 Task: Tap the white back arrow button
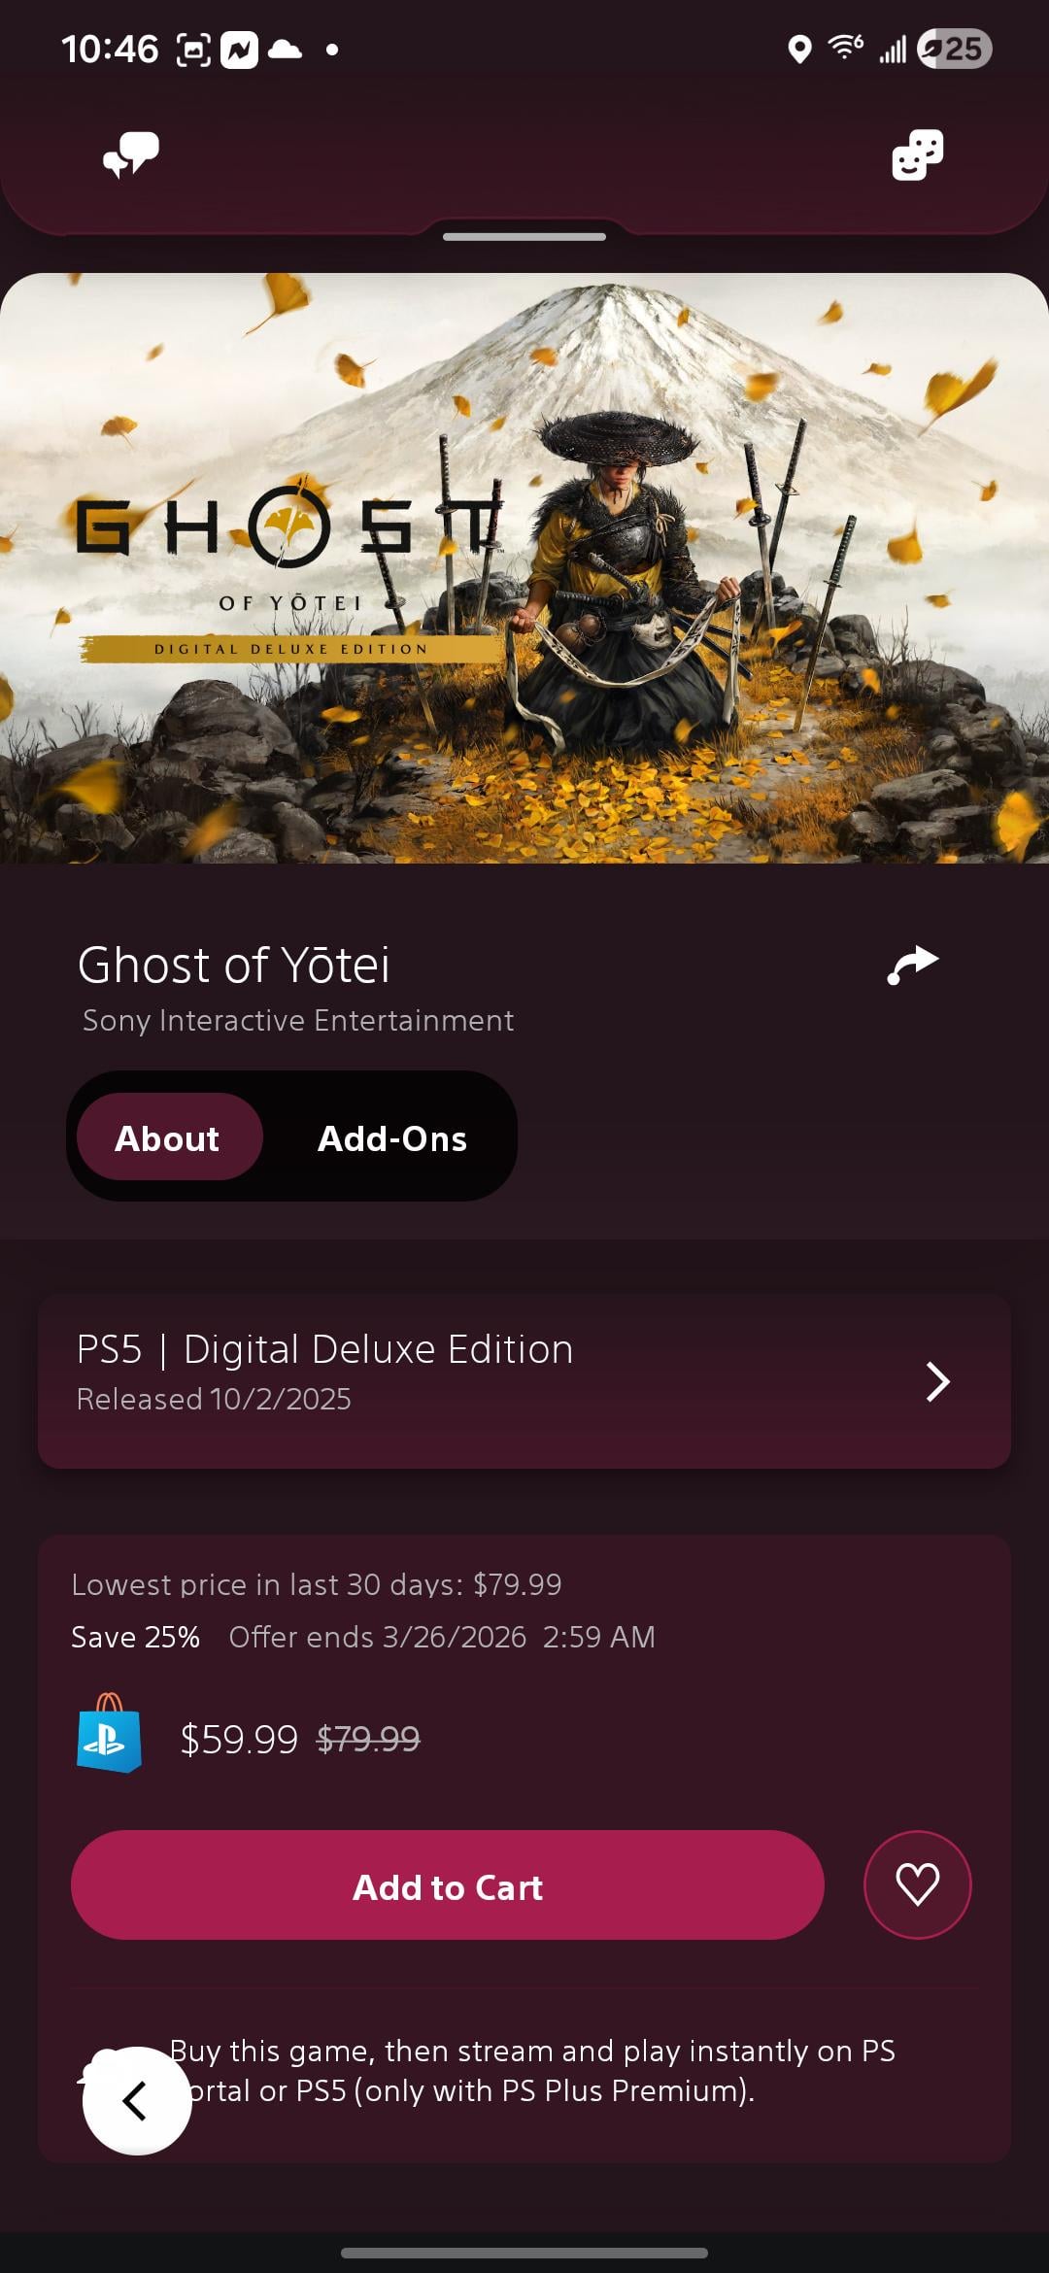[x=136, y=2100]
